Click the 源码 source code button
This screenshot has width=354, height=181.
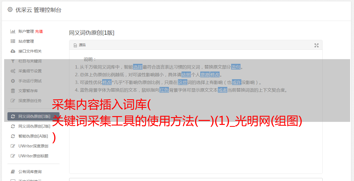coord(80,45)
